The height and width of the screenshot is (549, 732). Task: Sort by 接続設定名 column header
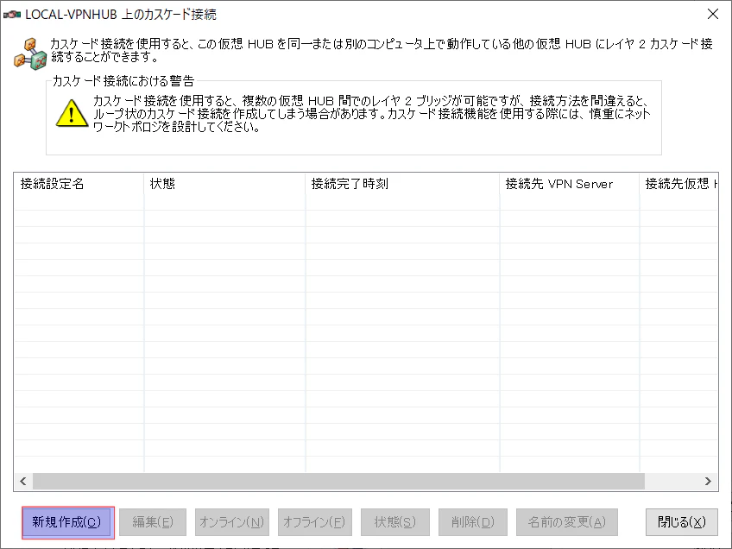click(x=79, y=184)
